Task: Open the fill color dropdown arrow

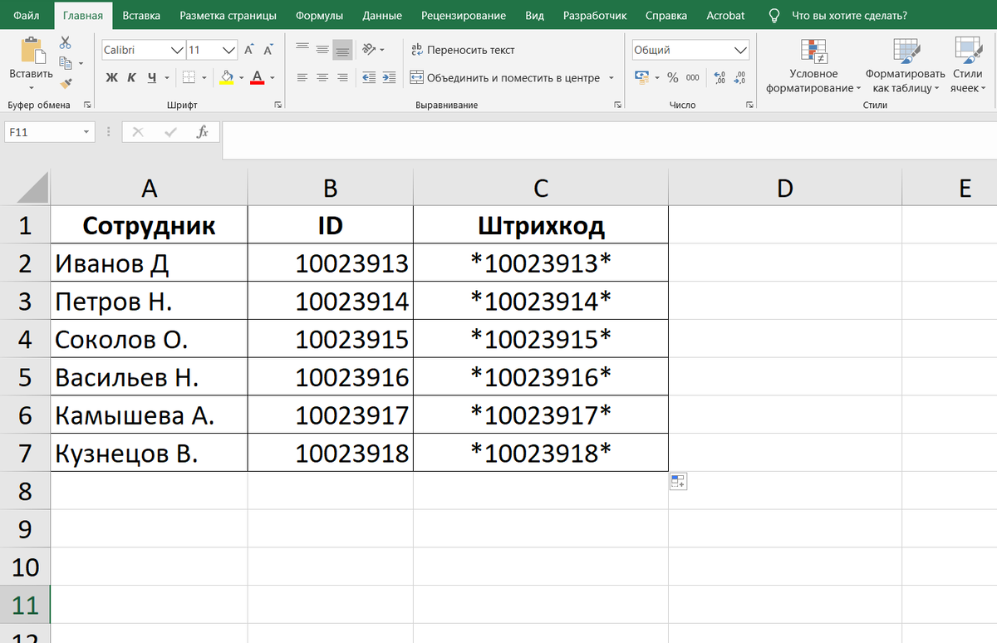Action: pos(241,78)
